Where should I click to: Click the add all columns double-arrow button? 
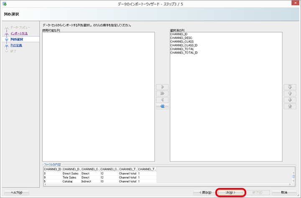[x=162, y=94]
